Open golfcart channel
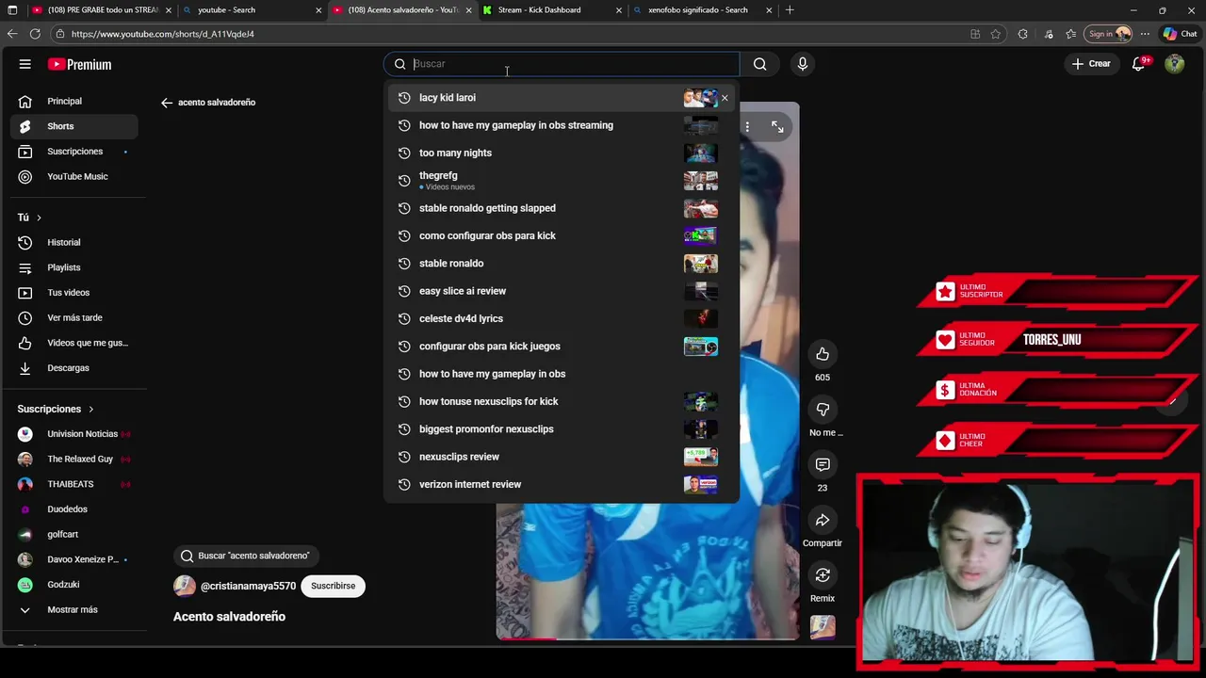This screenshot has height=678, width=1206. click(x=73, y=534)
